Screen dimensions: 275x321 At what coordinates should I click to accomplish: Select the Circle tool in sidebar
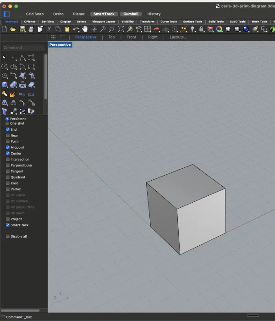click(4, 66)
